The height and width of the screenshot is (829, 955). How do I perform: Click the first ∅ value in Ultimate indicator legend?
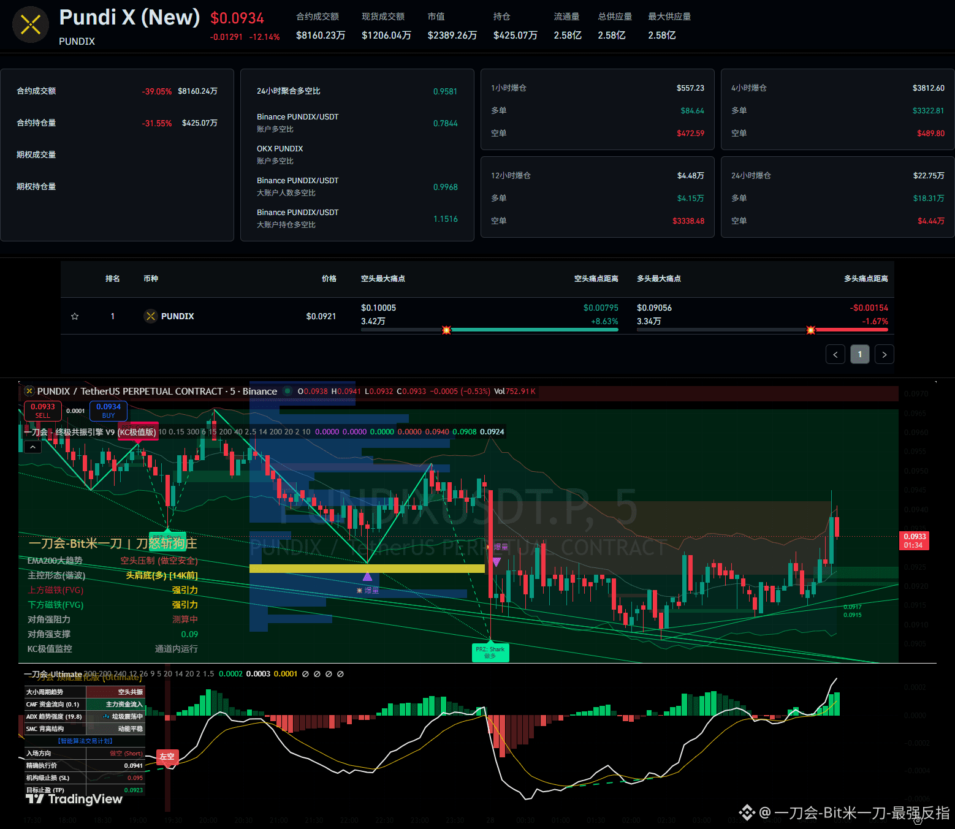pos(305,674)
